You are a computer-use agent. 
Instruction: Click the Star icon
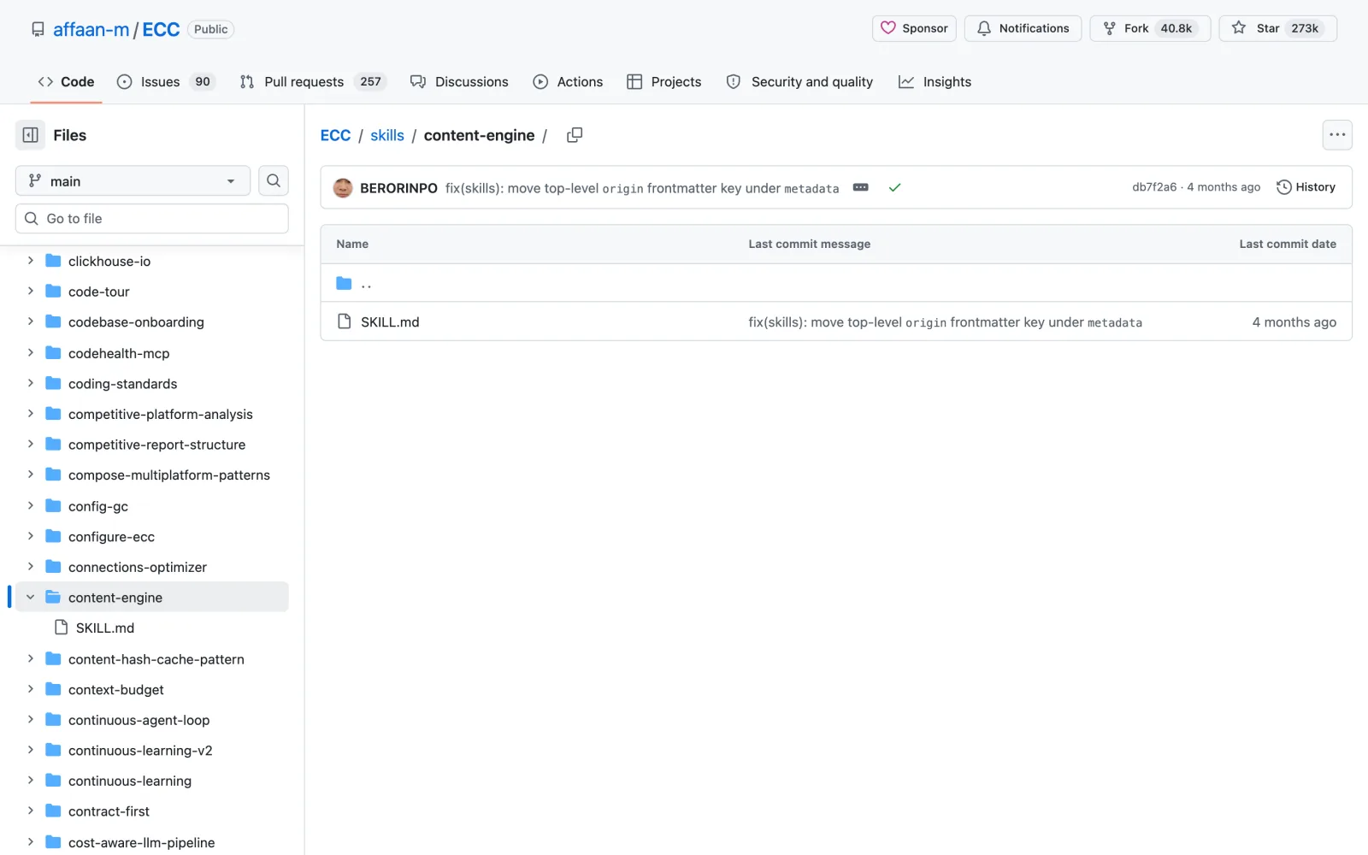pyautogui.click(x=1239, y=28)
